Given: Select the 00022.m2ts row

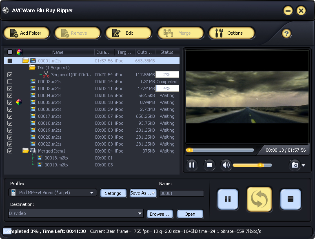Looking at the screenshot, I should [92, 144].
